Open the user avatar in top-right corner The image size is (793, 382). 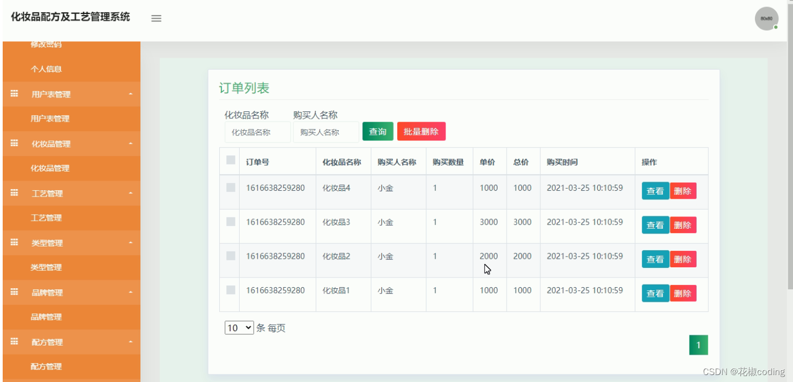pyautogui.click(x=766, y=19)
